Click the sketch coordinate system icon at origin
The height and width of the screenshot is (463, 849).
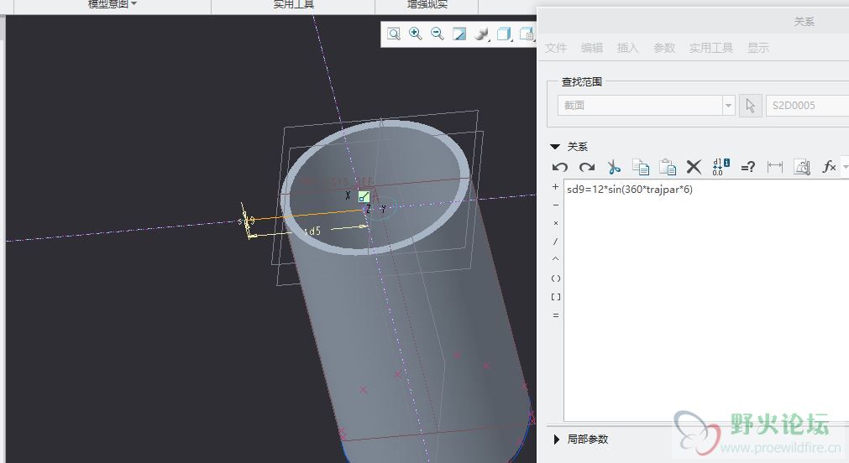[x=364, y=196]
